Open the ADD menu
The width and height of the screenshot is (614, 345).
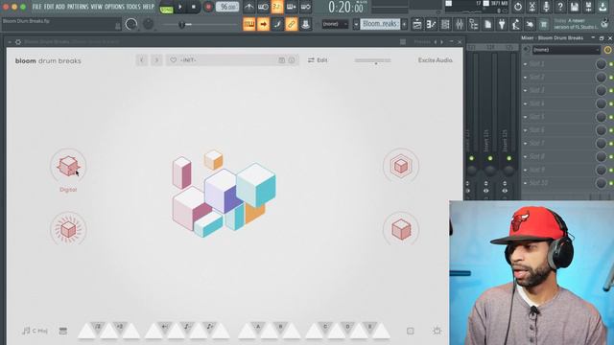click(60, 7)
